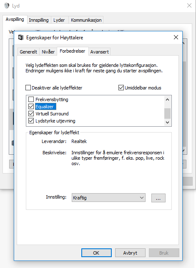196x268 pixels.
Task: Enable Deaktiver alle lydeffekter checkbox
Action: tap(28, 88)
